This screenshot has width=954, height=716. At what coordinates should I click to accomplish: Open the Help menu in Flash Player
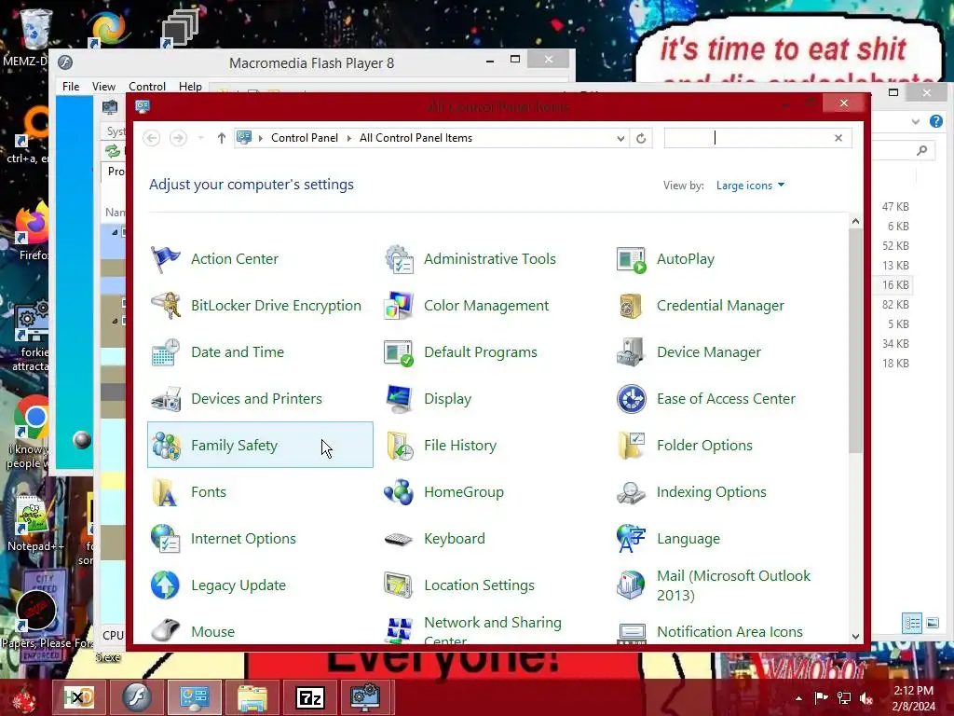[190, 87]
